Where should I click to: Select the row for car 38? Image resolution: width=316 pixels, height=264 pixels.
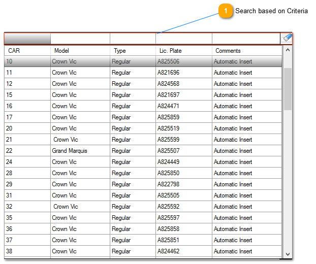click(x=142, y=251)
